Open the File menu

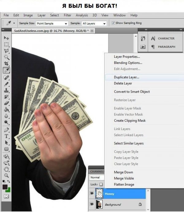click(x=6, y=15)
